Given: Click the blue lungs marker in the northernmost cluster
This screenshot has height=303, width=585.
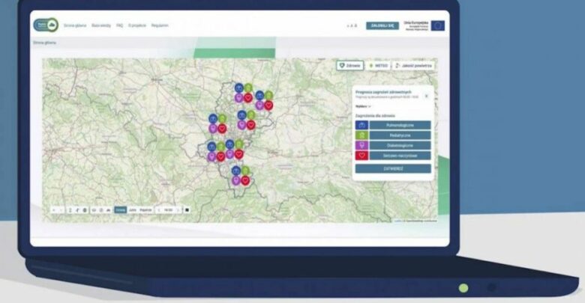Looking at the screenshot, I should coord(239,88).
